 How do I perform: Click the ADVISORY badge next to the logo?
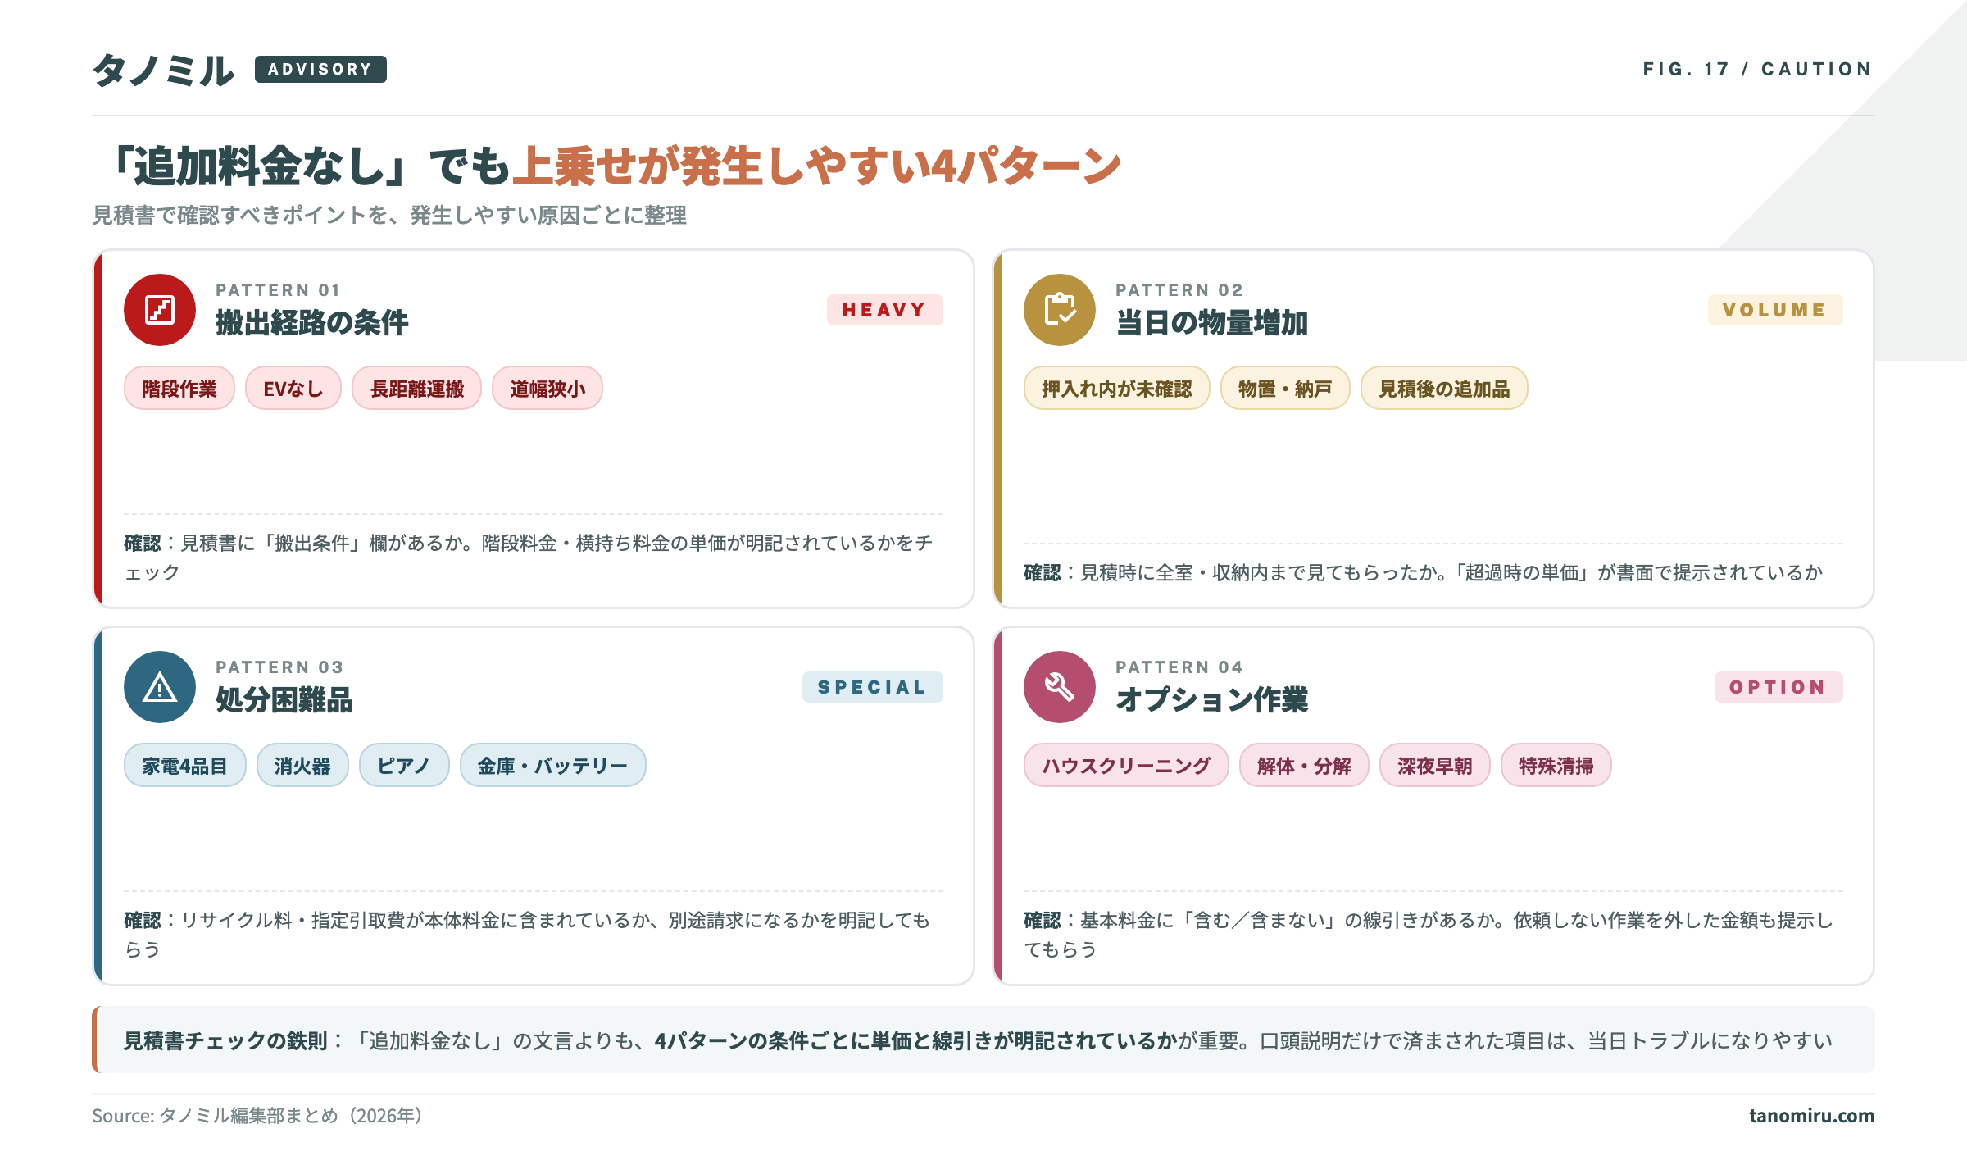point(320,69)
